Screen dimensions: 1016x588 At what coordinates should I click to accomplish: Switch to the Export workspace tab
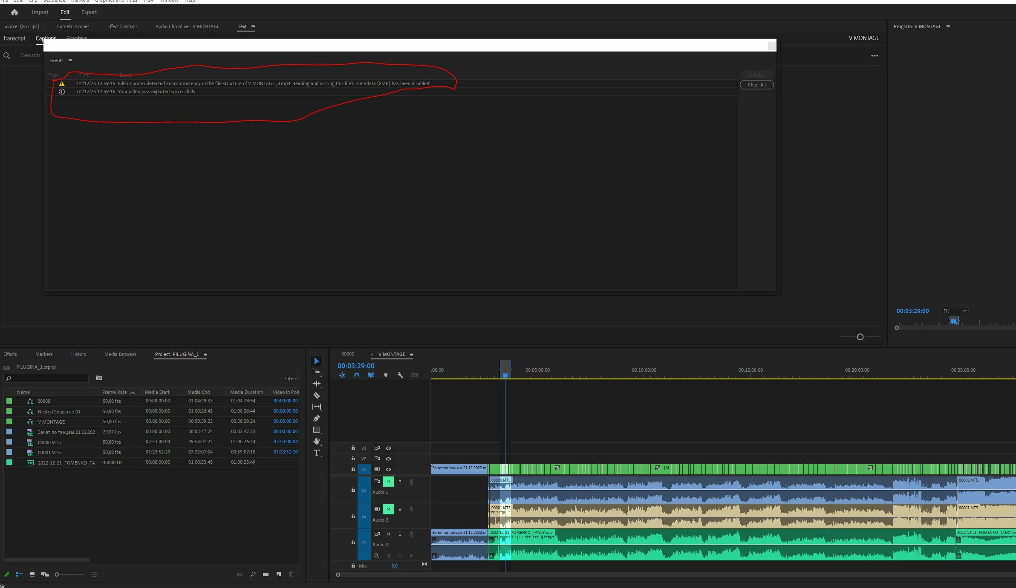[89, 12]
